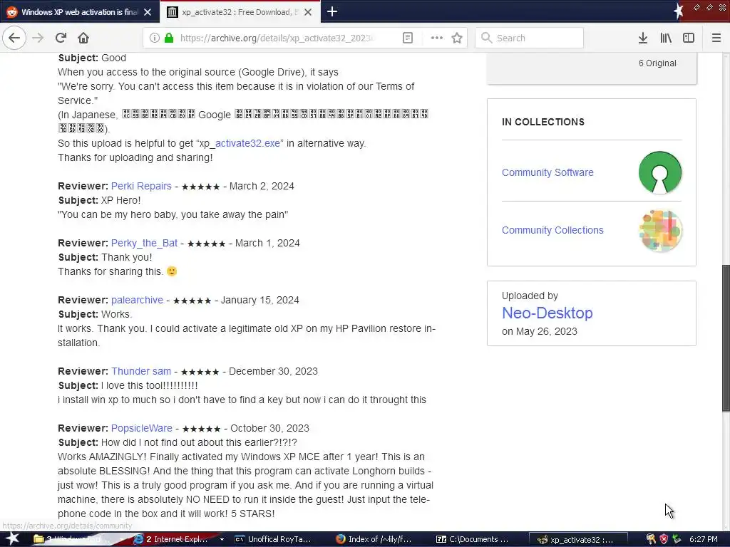730x547 pixels.
Task: Click the "6 Original" files text
Action: pos(657,63)
